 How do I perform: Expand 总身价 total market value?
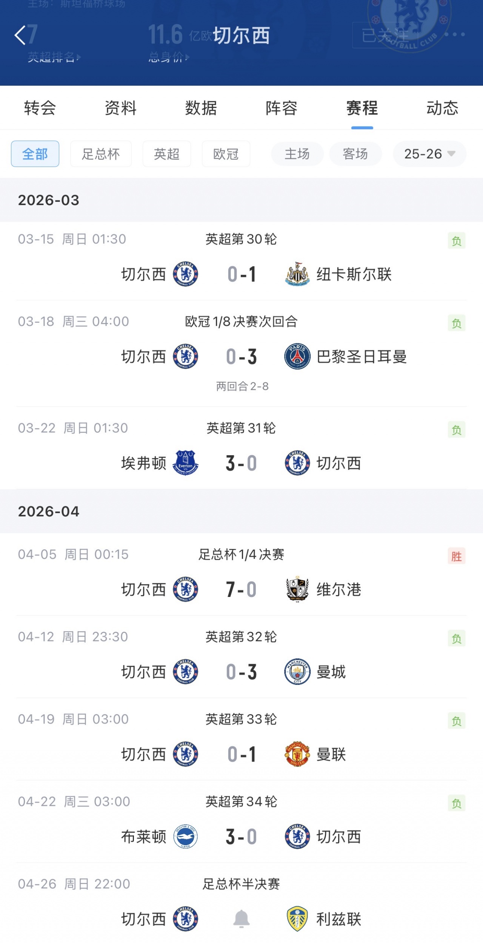click(x=169, y=57)
